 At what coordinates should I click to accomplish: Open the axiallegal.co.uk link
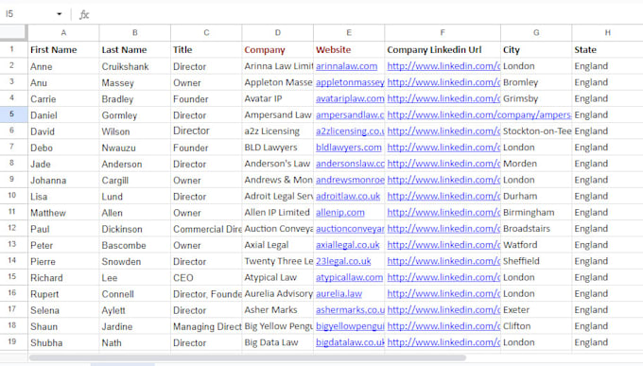[347, 245]
